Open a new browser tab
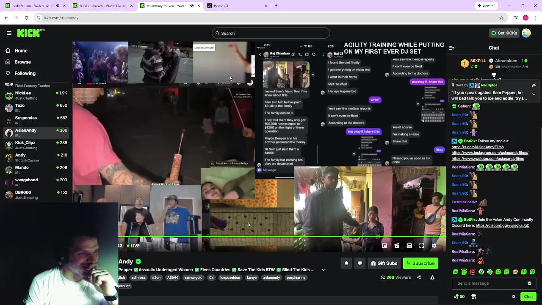Screen dimensions: 542x305 click(276, 6)
